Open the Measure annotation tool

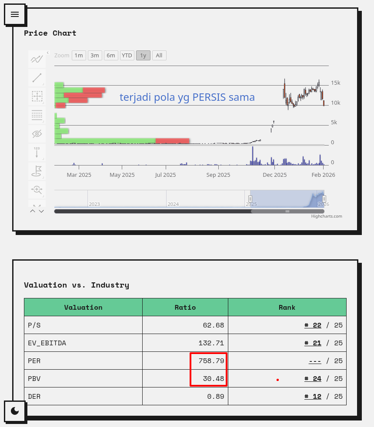(37, 96)
